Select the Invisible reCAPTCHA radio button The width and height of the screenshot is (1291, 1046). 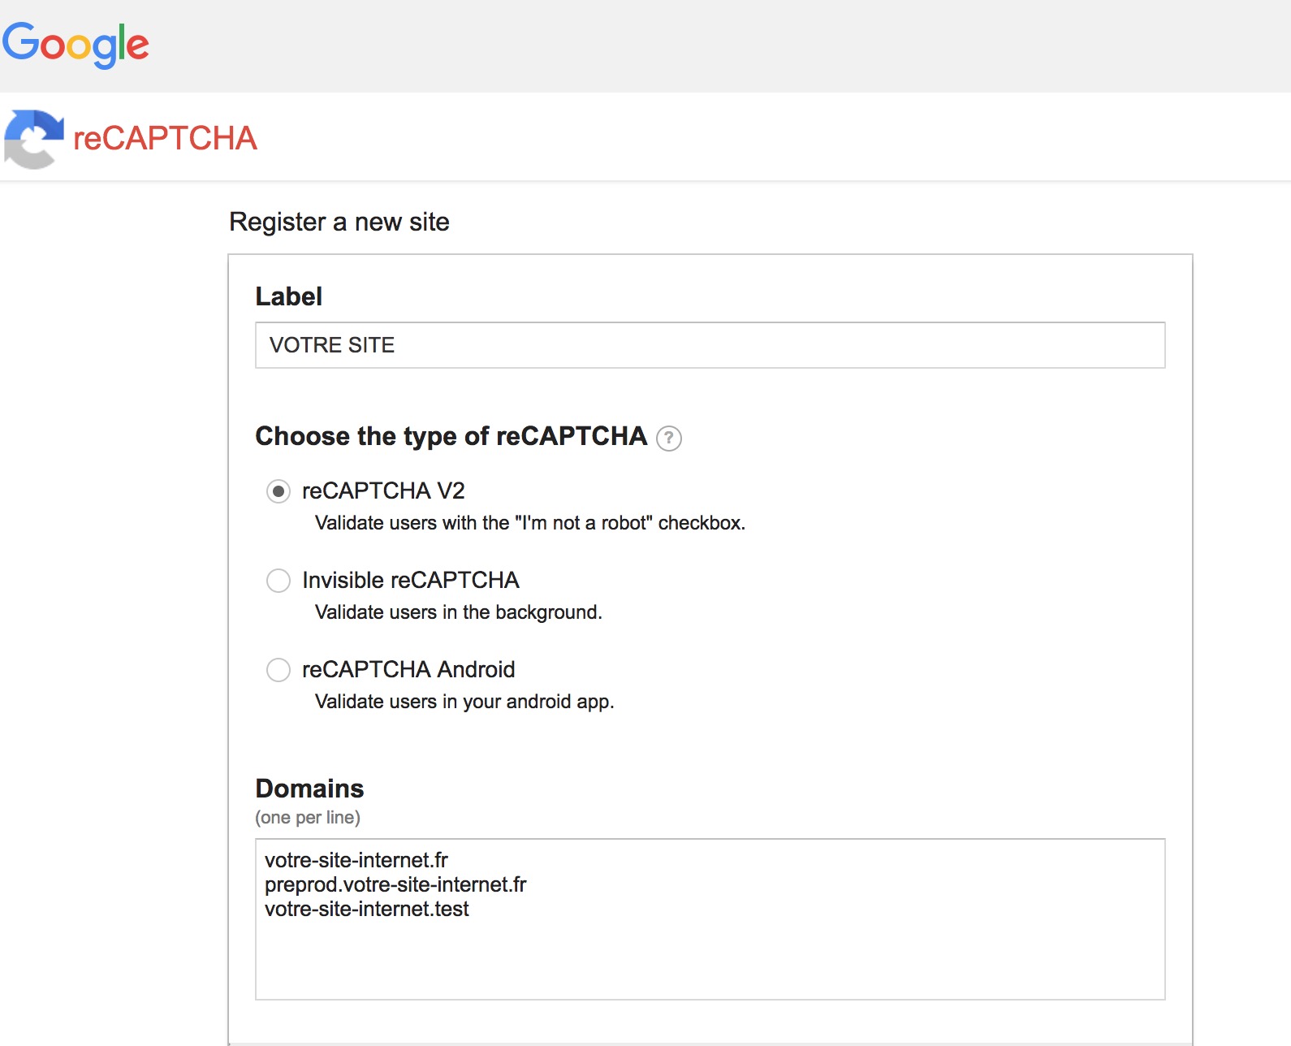click(x=278, y=581)
